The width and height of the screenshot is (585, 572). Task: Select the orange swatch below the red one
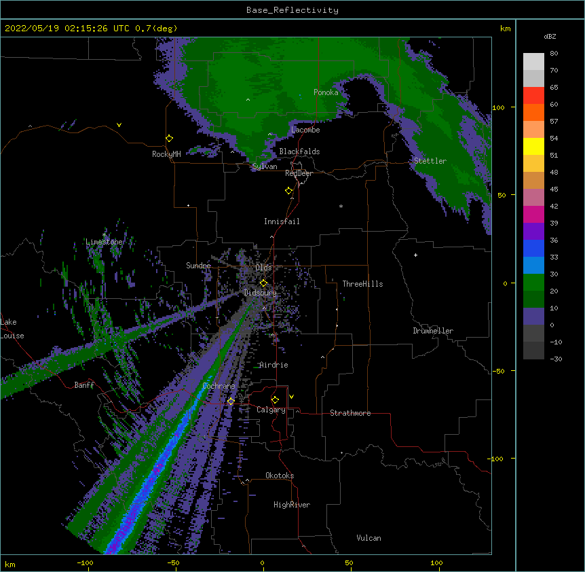(x=533, y=112)
